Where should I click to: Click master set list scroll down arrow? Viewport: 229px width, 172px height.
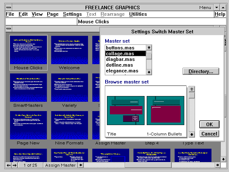[149, 72]
